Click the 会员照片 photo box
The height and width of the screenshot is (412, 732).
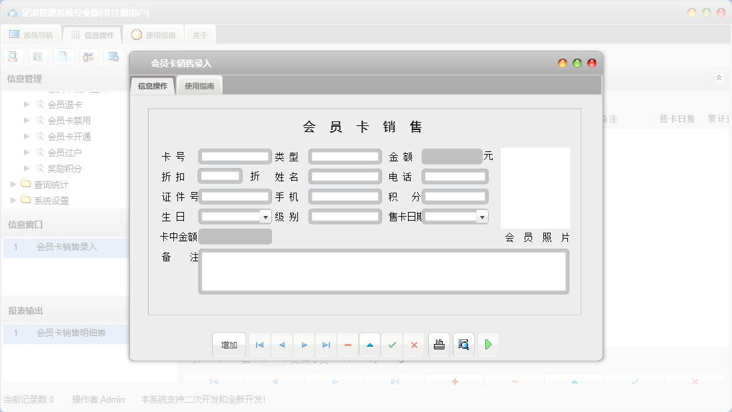pos(535,188)
